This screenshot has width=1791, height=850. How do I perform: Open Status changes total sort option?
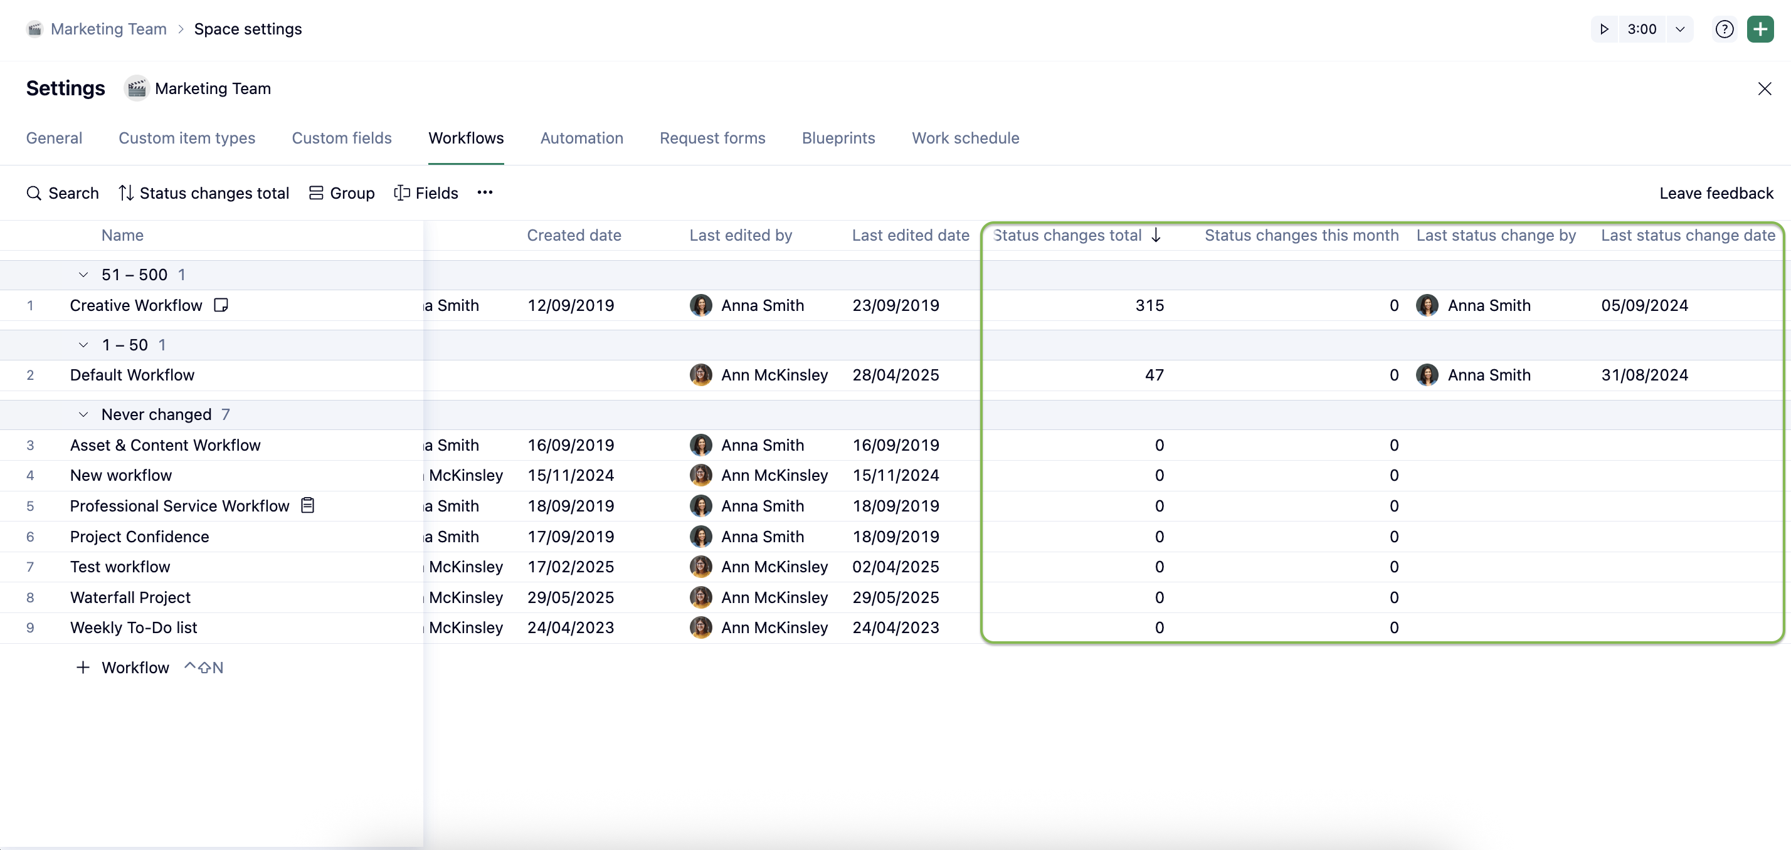click(204, 193)
